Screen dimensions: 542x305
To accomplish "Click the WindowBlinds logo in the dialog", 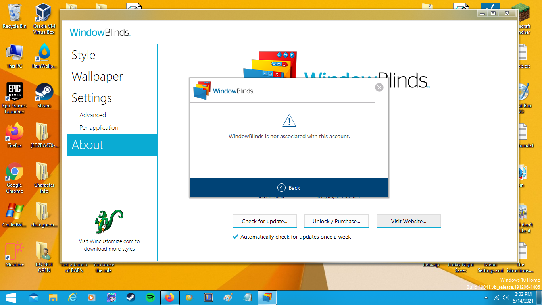I will tap(223, 91).
